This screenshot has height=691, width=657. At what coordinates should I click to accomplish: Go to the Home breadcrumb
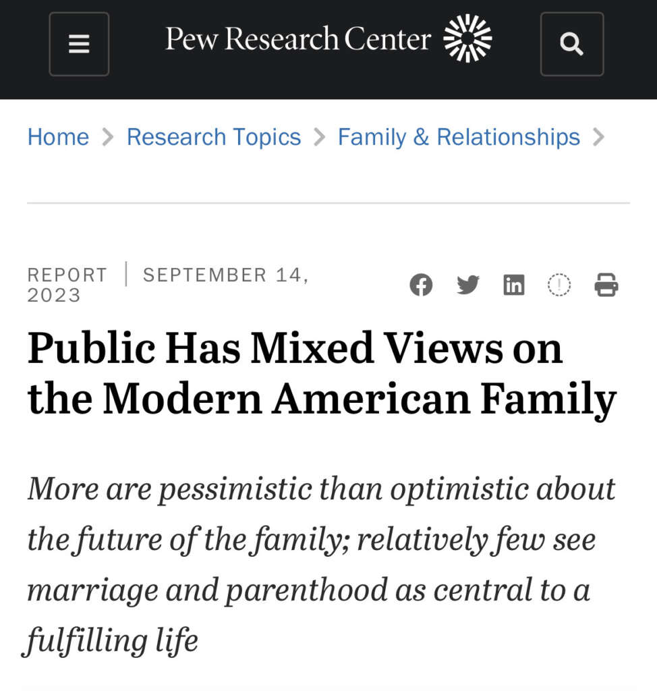coord(58,138)
